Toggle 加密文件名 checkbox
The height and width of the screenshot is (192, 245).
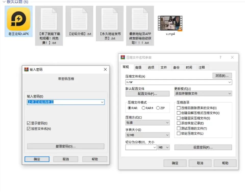(29, 129)
